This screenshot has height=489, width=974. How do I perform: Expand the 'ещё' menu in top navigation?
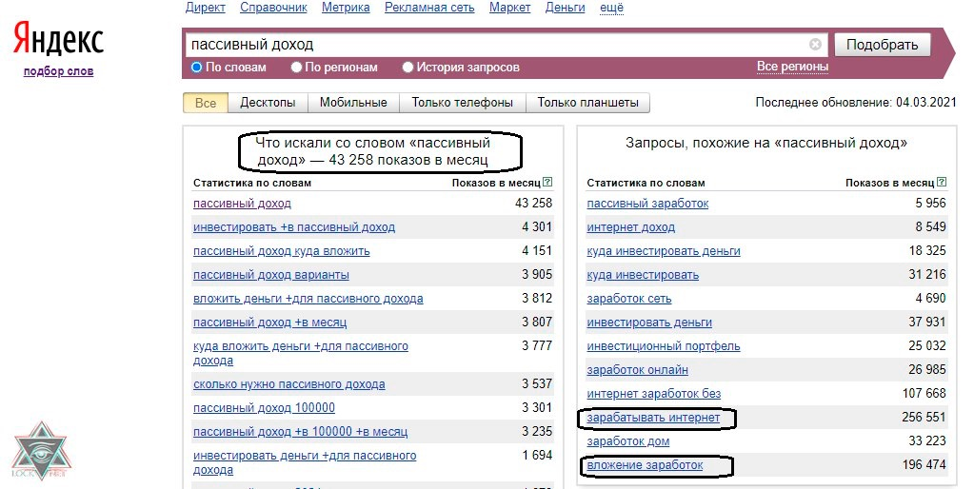pyautogui.click(x=612, y=8)
